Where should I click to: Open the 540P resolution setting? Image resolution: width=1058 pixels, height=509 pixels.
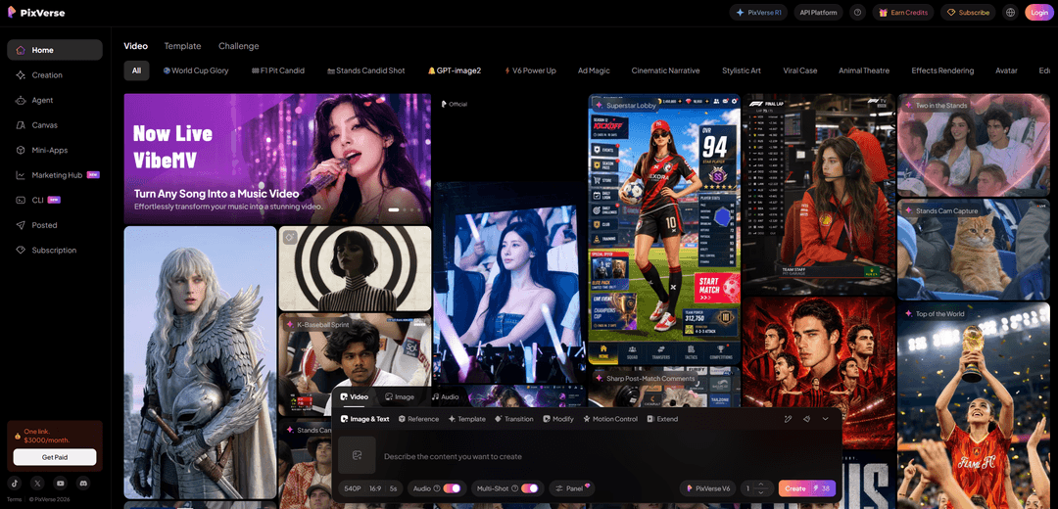coord(353,488)
